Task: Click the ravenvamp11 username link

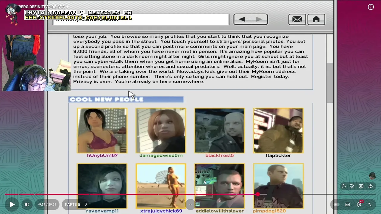Action: point(102,211)
